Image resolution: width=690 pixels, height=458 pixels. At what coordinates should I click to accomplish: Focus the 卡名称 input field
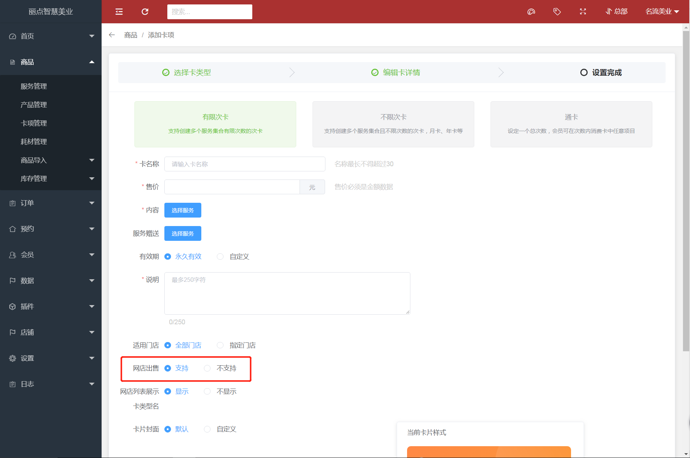click(x=245, y=164)
